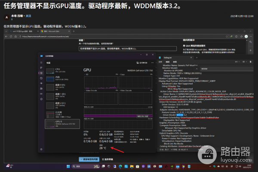Click browser sidebar plus icon
The height and width of the screenshot is (172, 258).
point(250,50)
